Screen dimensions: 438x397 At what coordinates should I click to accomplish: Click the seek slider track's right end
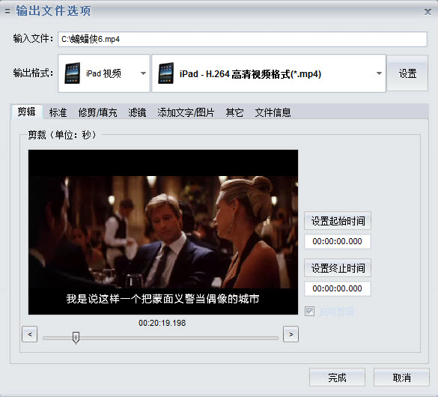coord(276,338)
